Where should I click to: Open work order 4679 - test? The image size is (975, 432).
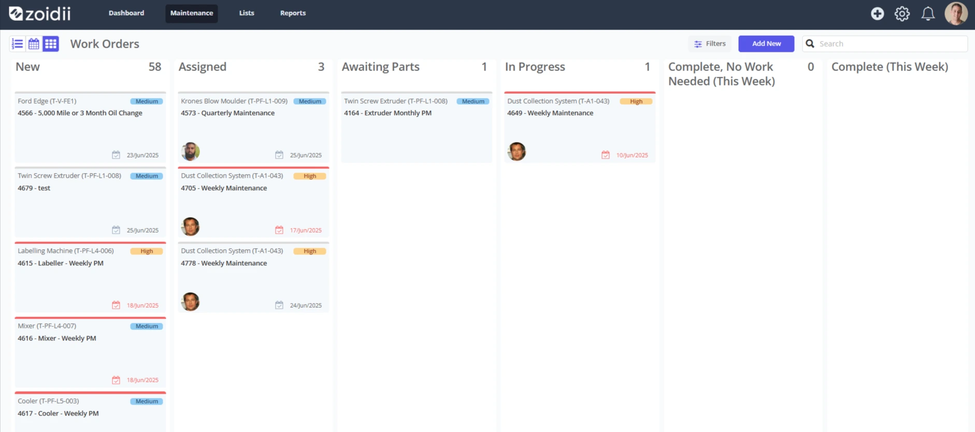34,188
